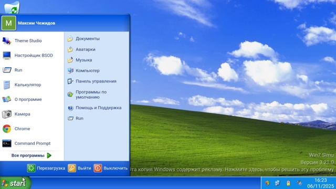
Task: Click the orange Выйти key icon
Action: [72, 168]
